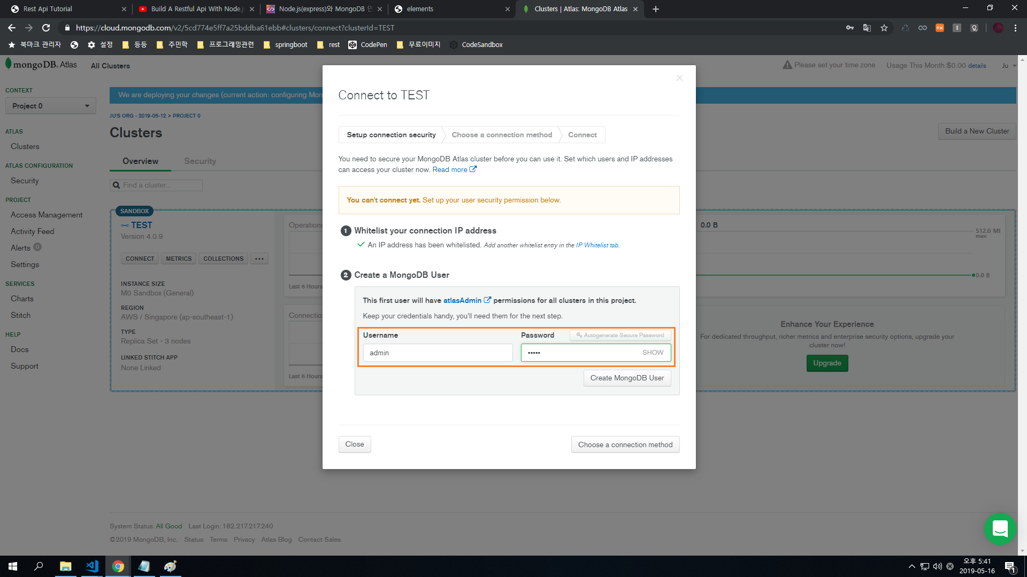This screenshot has height=577, width=1027.
Task: Open Docs help link
Action: pyautogui.click(x=20, y=349)
